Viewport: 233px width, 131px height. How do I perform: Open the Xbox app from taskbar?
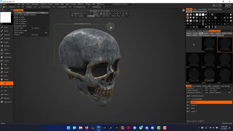click(x=141, y=128)
